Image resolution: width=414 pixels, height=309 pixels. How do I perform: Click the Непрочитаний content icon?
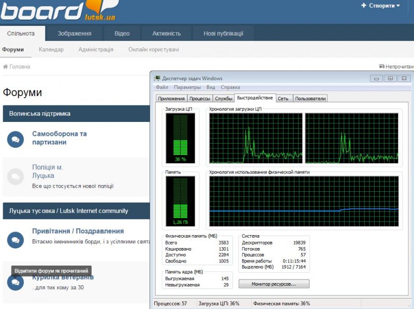(382, 67)
